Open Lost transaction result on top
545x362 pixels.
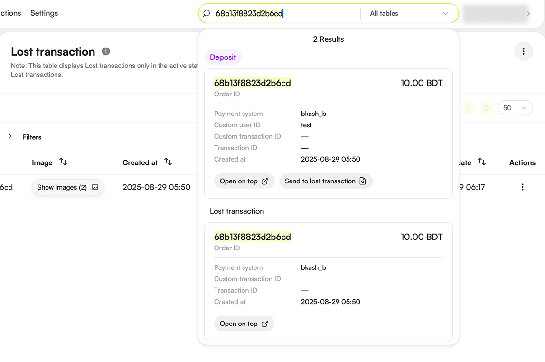(x=244, y=324)
